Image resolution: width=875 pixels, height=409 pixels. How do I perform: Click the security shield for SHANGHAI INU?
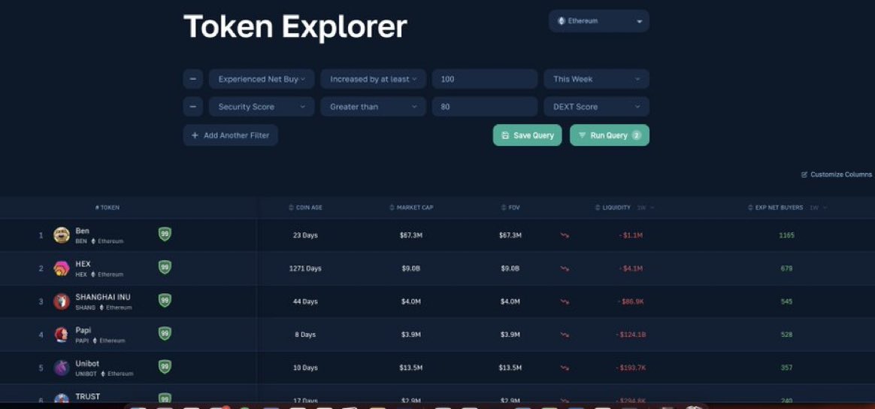pyautogui.click(x=165, y=300)
